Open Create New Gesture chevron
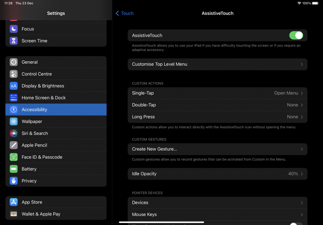 pos(302,149)
